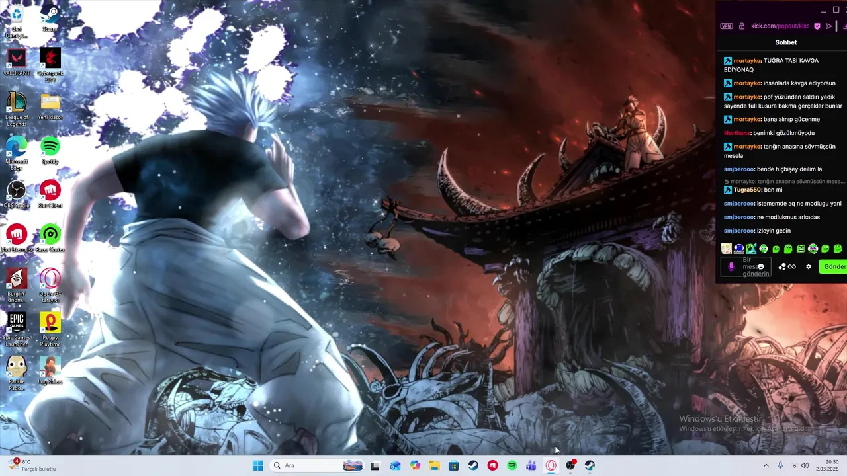
Task: Click the reply reference above Tugra550 message
Action: click(785, 181)
